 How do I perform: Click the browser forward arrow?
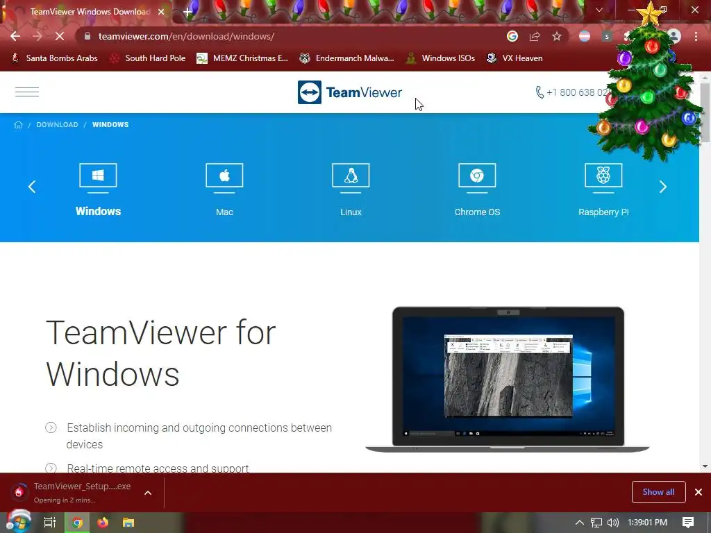[x=37, y=36]
